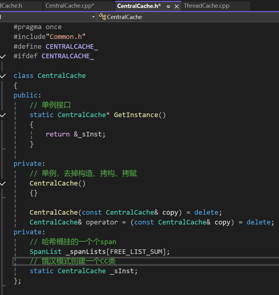Collapse the CentralCache constructor block
Viewport: 279px width, 295px height.
point(3,183)
